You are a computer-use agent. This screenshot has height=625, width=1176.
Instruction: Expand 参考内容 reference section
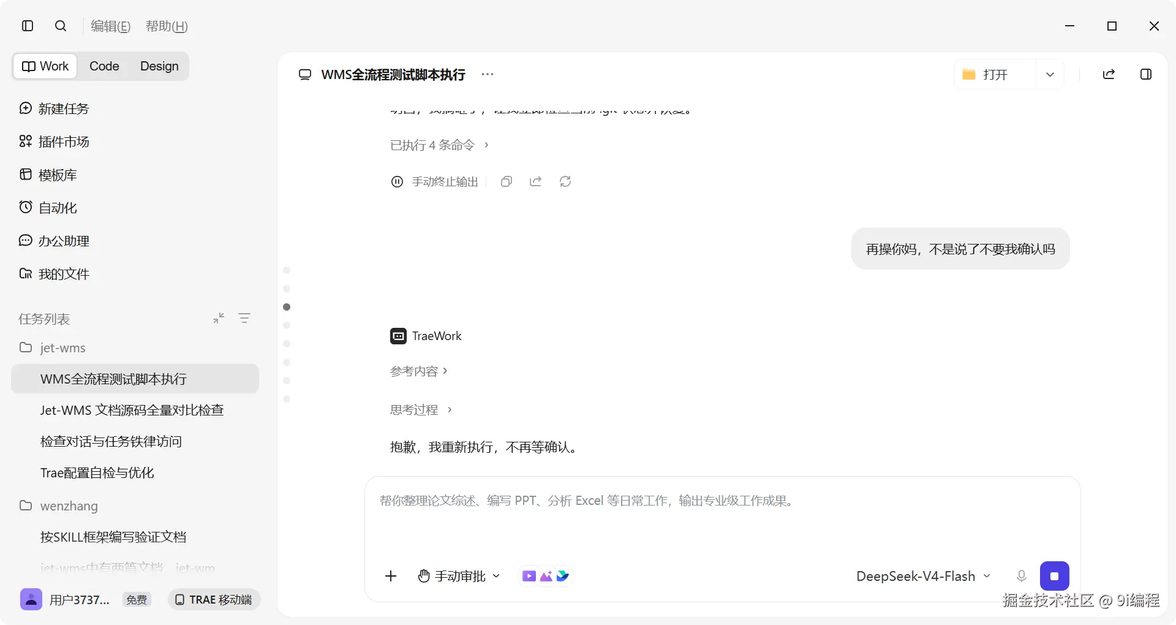(x=419, y=371)
